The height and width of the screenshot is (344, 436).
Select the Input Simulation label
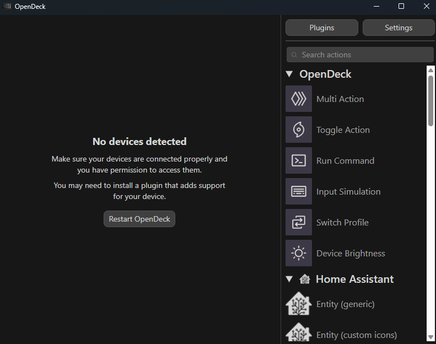[x=348, y=192]
